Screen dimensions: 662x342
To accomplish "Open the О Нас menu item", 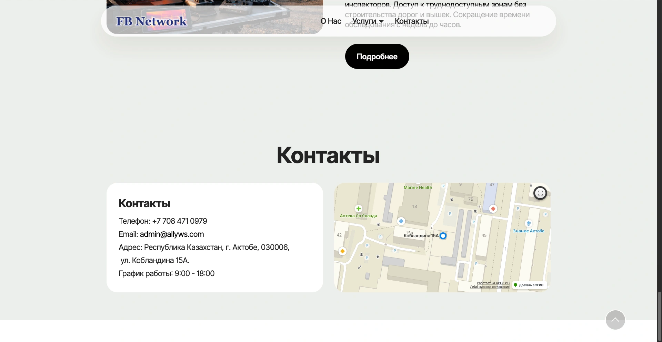I will tap(331, 21).
